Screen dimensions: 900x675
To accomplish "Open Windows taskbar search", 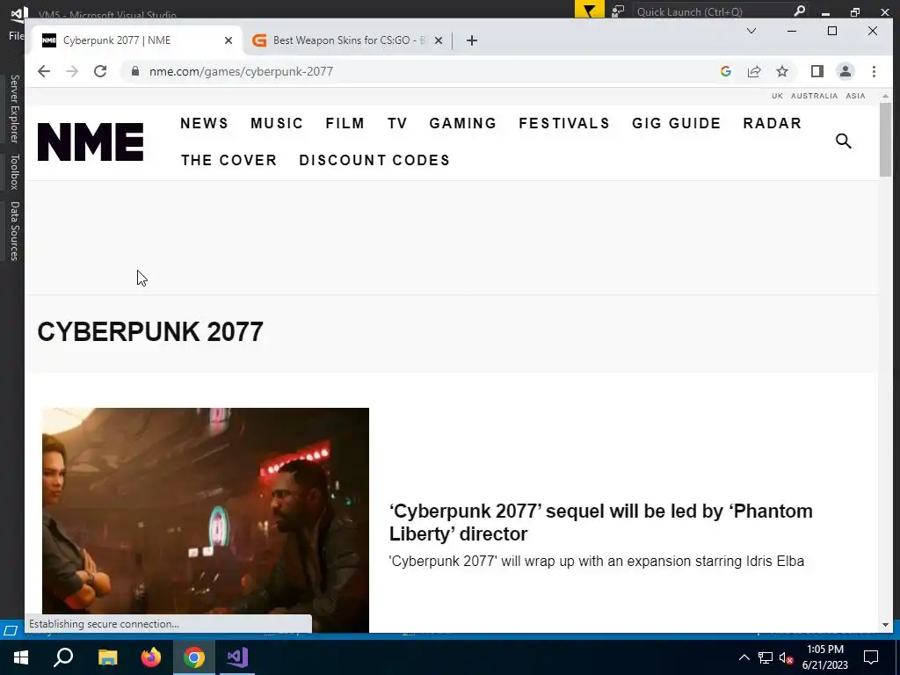I will pyautogui.click(x=63, y=657).
